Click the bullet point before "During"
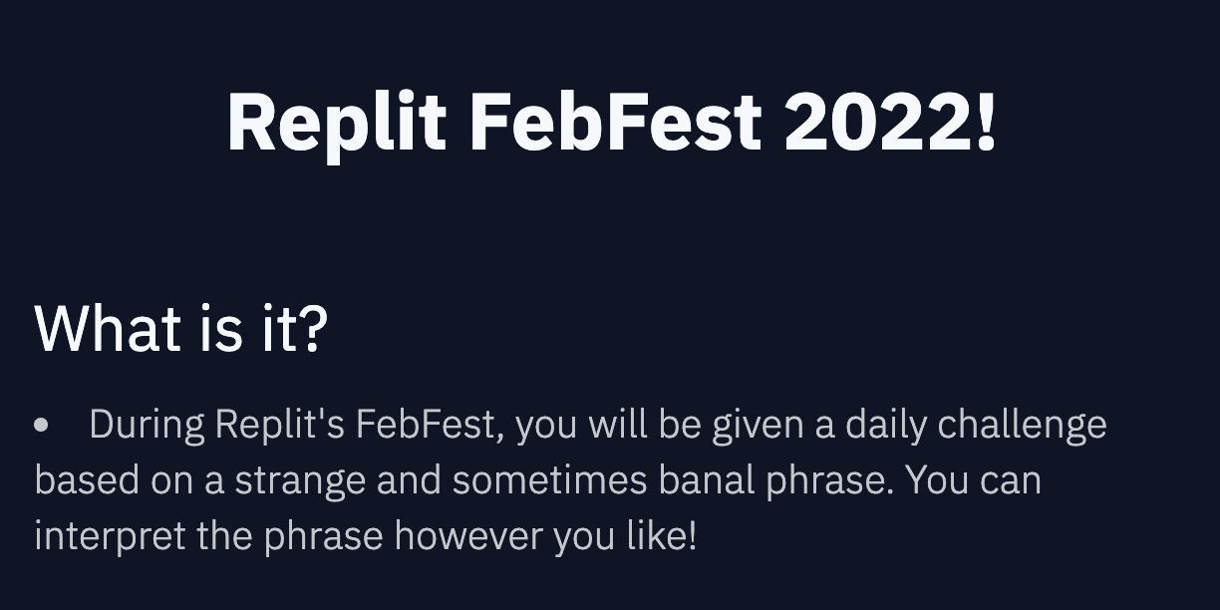This screenshot has width=1220, height=610. pos(42,426)
